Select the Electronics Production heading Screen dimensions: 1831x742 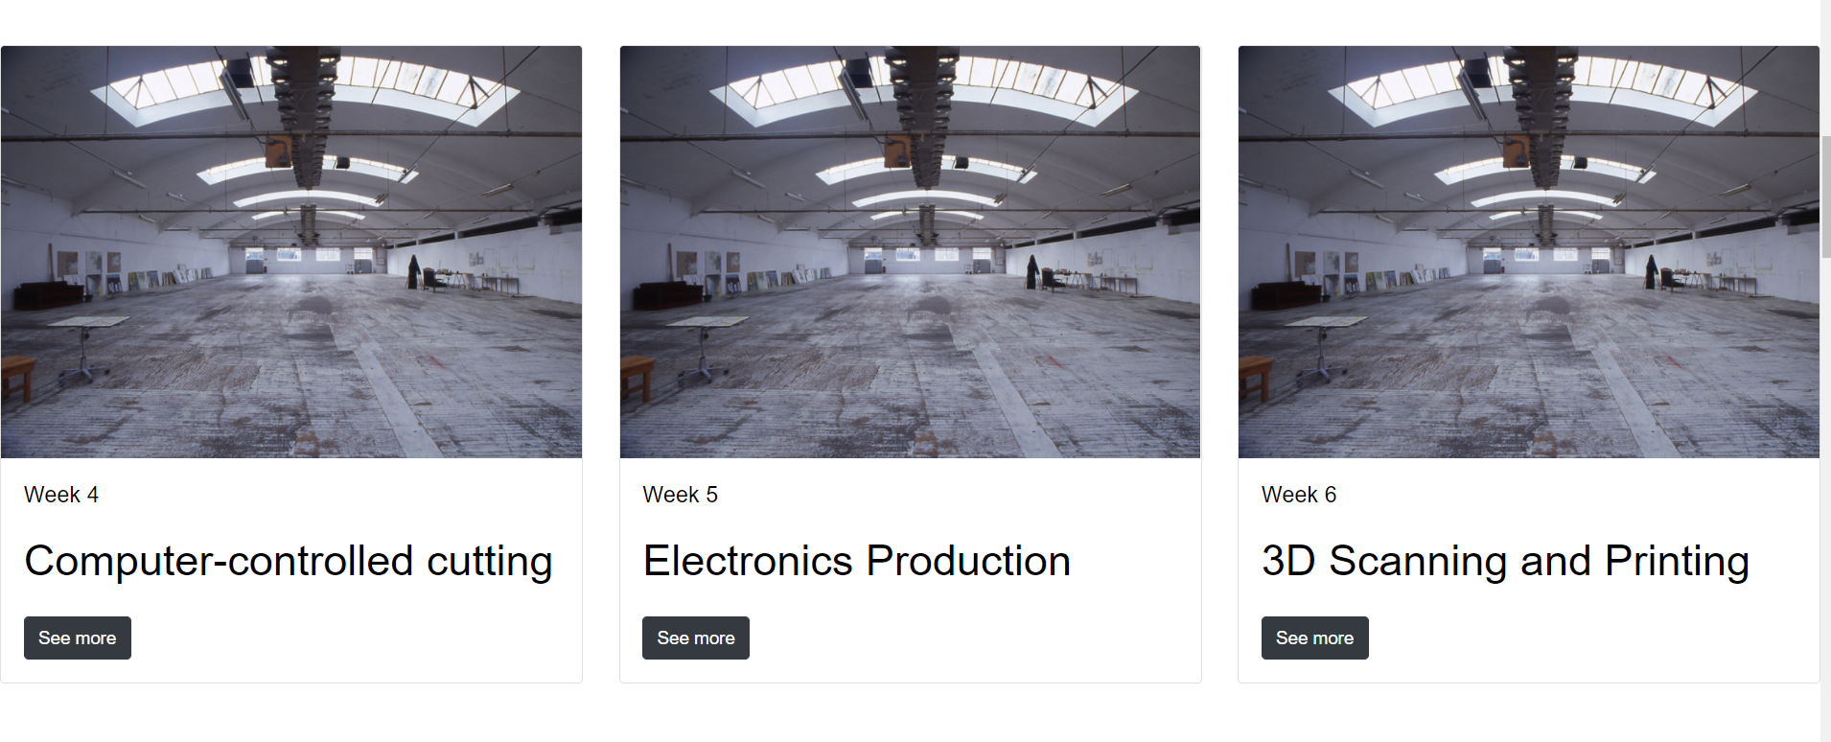pos(856,561)
